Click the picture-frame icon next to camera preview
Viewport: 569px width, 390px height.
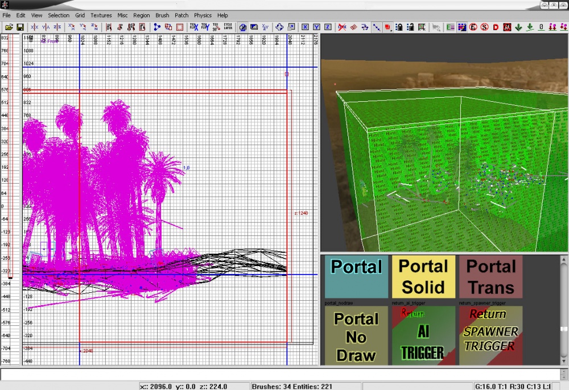254,27
